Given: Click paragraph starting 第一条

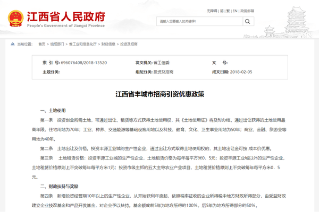Looking at the screenshot, I should coord(159,130).
